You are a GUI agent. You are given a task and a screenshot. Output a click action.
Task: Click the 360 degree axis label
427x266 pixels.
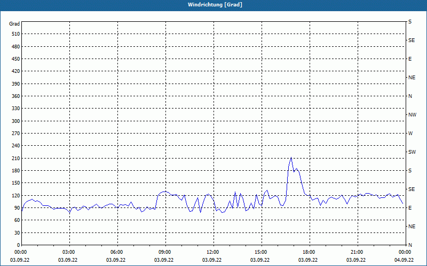15,96
